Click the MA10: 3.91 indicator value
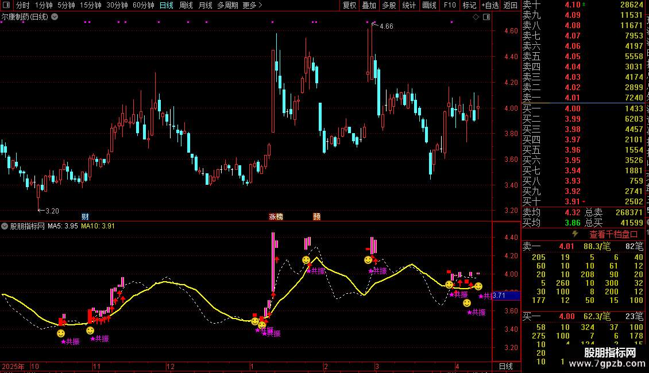649x373 pixels. click(x=98, y=226)
